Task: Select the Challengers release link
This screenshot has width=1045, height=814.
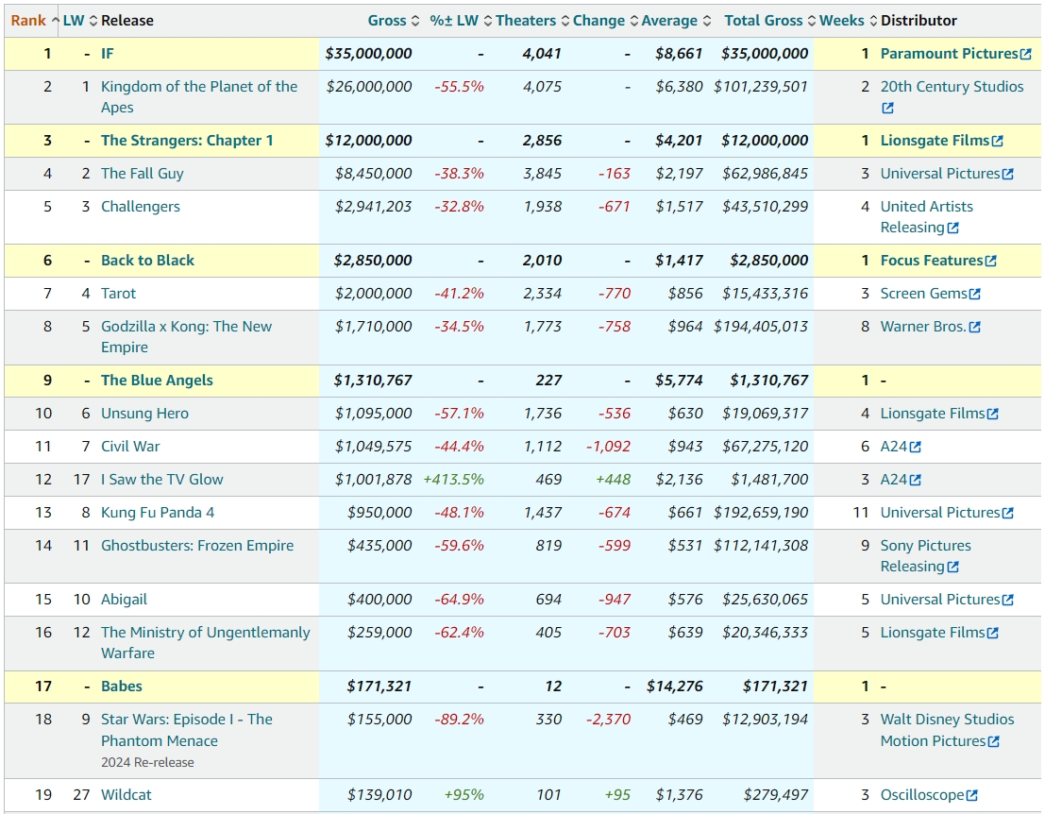Action: (141, 207)
